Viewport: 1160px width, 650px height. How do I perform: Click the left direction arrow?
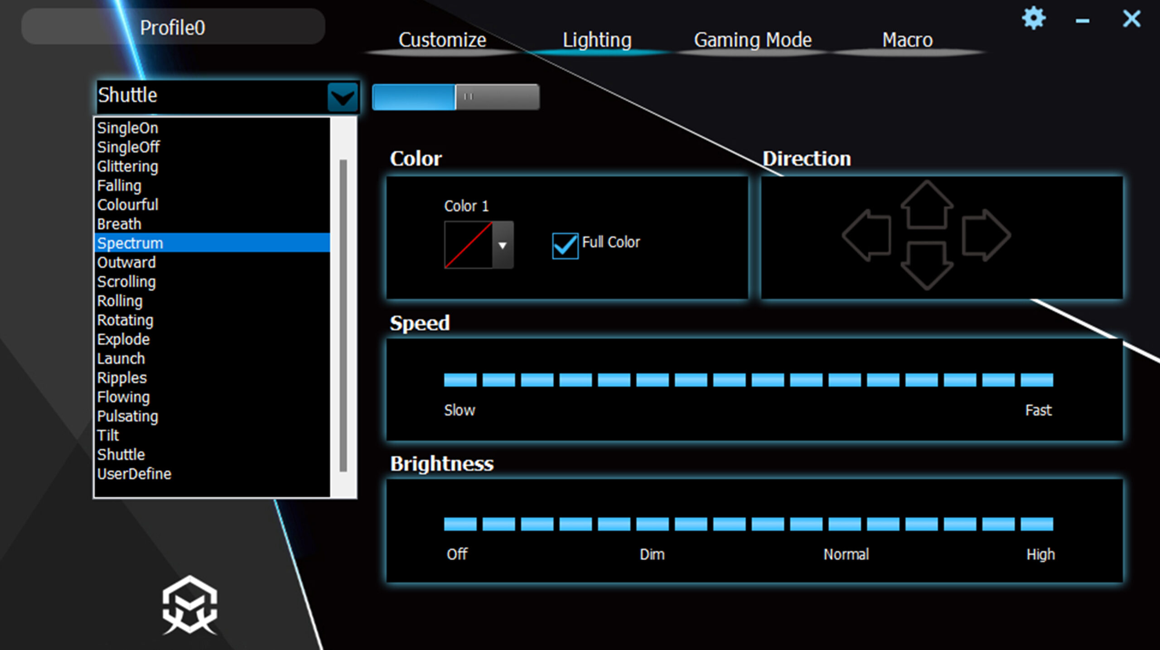pos(867,235)
